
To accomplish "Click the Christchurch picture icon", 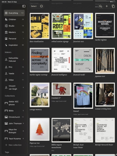I will pyautogui.click(x=6, y=117).
